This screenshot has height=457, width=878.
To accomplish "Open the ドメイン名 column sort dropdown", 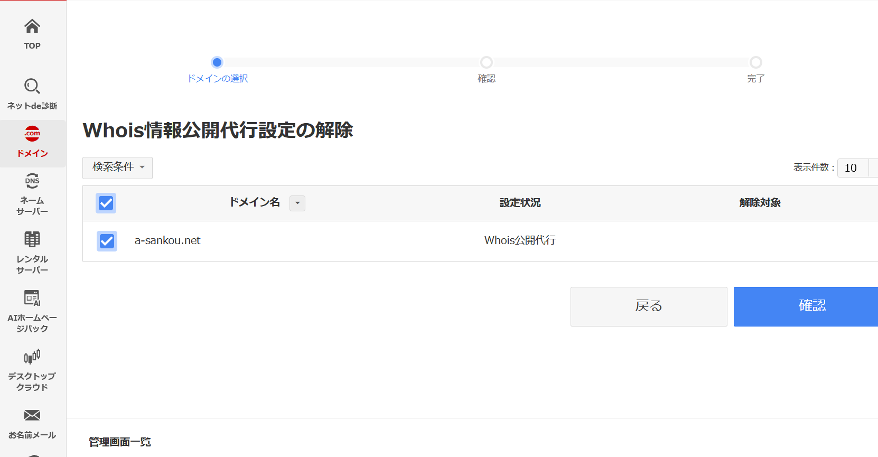I will click(297, 203).
